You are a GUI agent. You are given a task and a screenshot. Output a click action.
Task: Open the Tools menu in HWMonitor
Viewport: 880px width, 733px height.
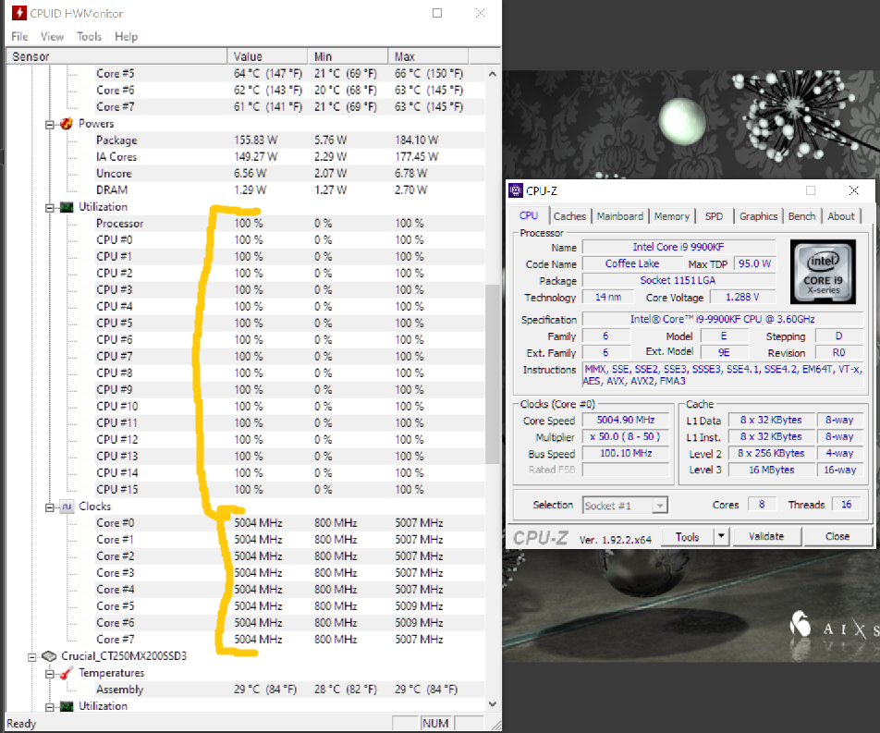point(90,36)
